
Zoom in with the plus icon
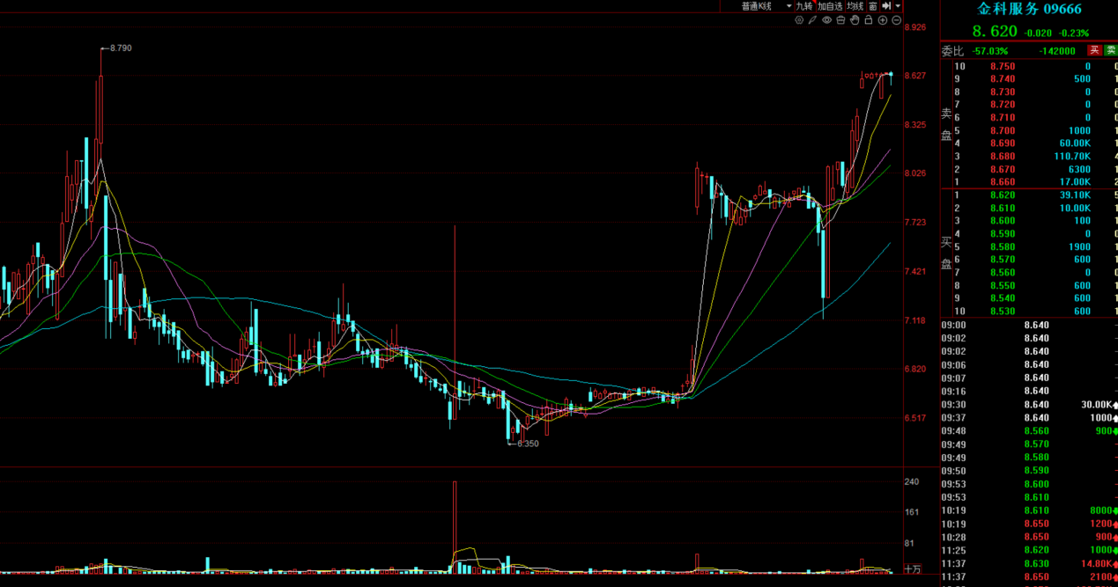pyautogui.click(x=883, y=20)
